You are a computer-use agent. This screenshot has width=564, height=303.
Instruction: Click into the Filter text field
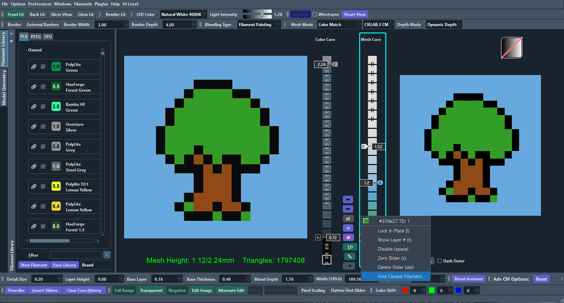76,255
